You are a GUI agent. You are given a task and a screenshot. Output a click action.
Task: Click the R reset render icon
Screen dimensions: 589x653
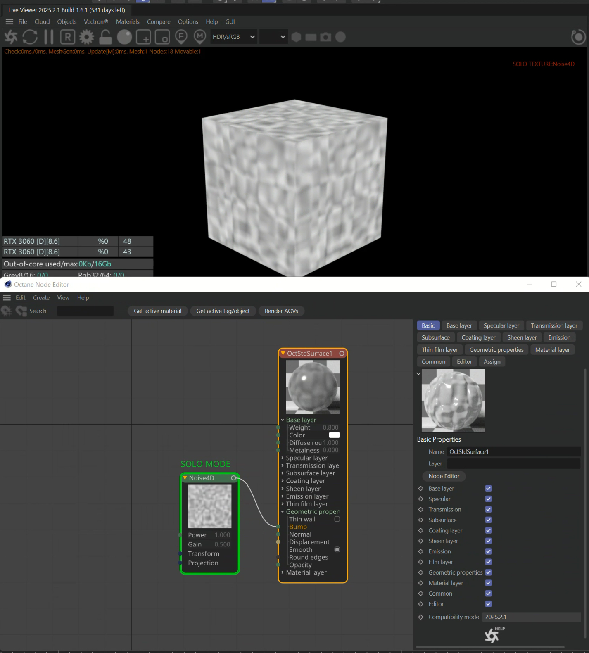click(68, 37)
